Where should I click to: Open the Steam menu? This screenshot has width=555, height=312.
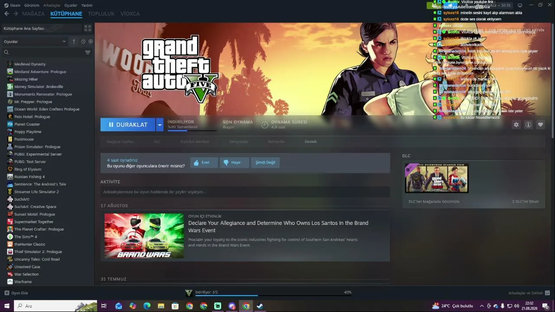click(12, 5)
